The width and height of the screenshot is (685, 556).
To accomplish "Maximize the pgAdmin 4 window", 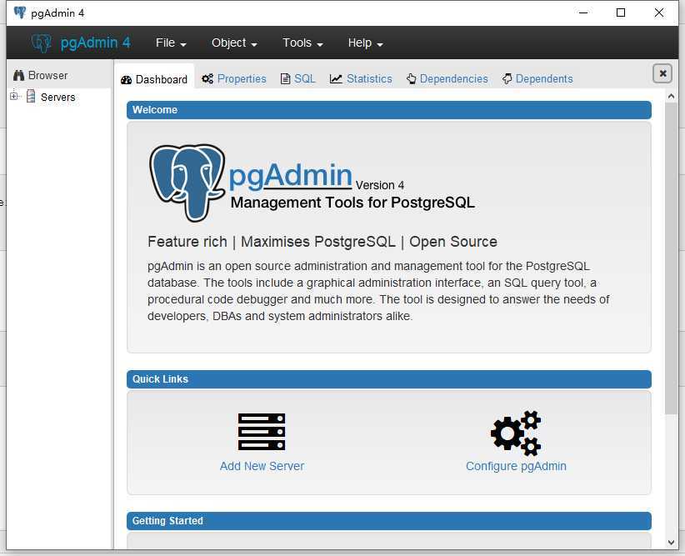I will point(620,13).
